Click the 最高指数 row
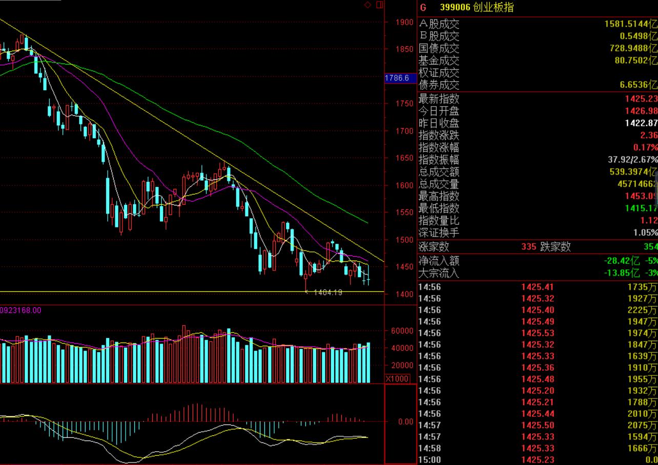The width and height of the screenshot is (658, 465). pyautogui.click(x=538, y=197)
